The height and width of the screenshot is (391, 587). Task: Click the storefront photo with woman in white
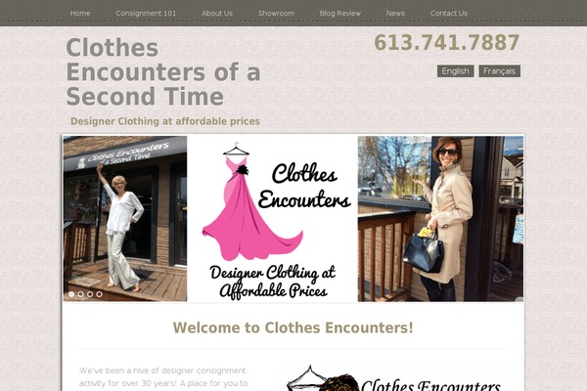[125, 219]
